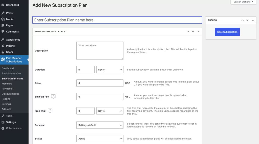Expand the Screen Options dropdown
Viewport: 259px width, 144px height.
[243, 2]
